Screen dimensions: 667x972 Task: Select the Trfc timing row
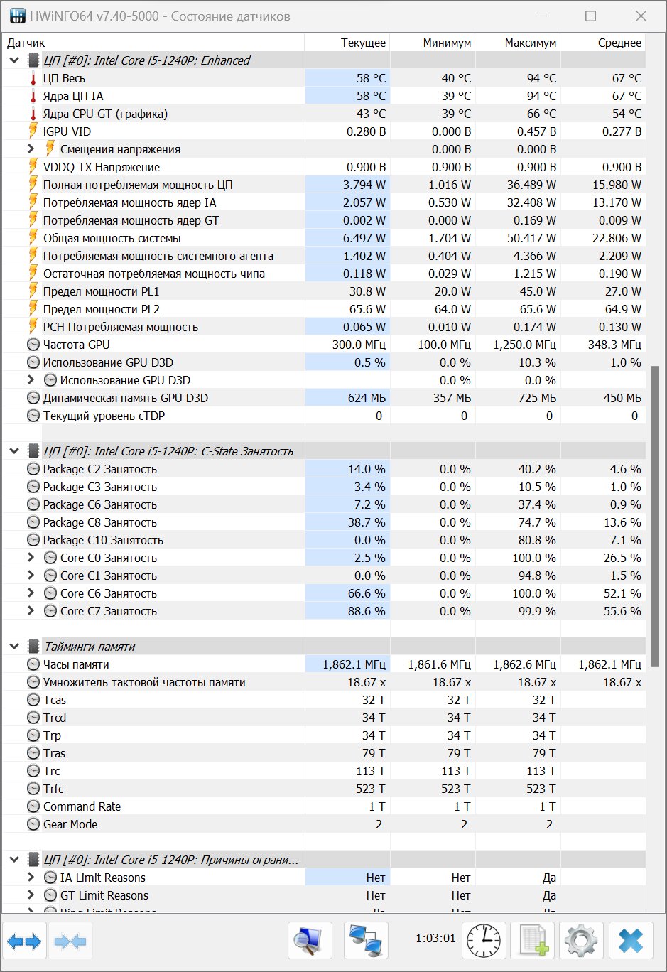[324, 789]
